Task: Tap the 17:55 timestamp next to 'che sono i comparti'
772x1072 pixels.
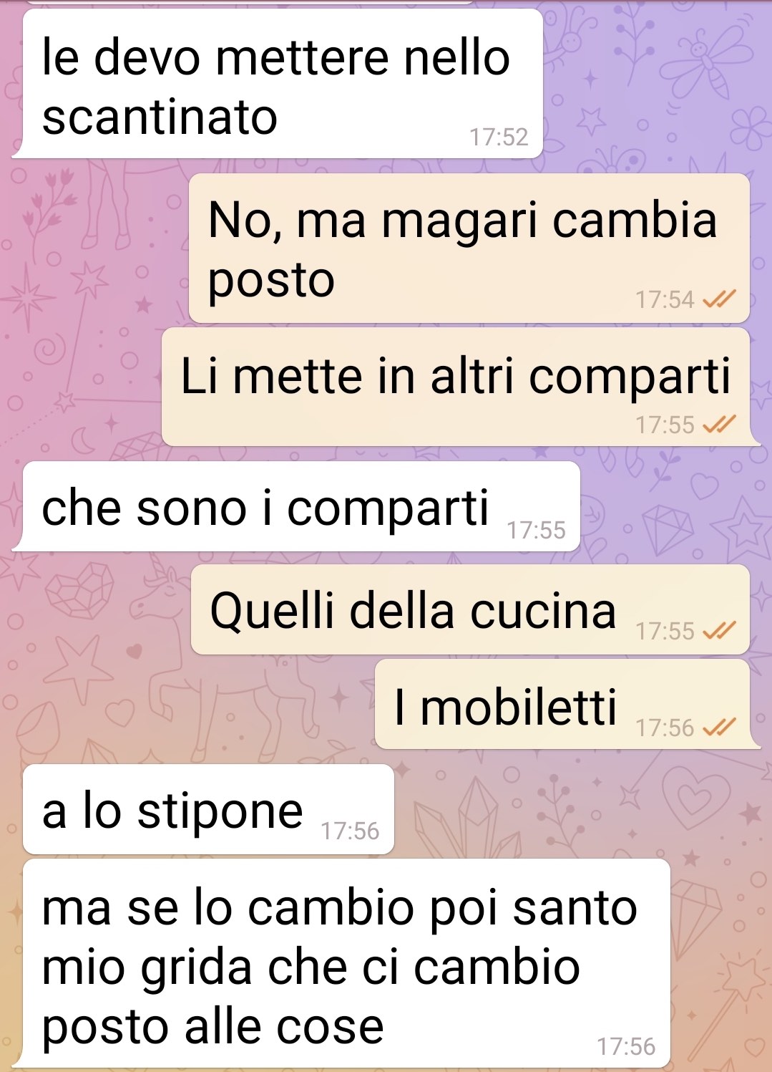Action: 537,531
